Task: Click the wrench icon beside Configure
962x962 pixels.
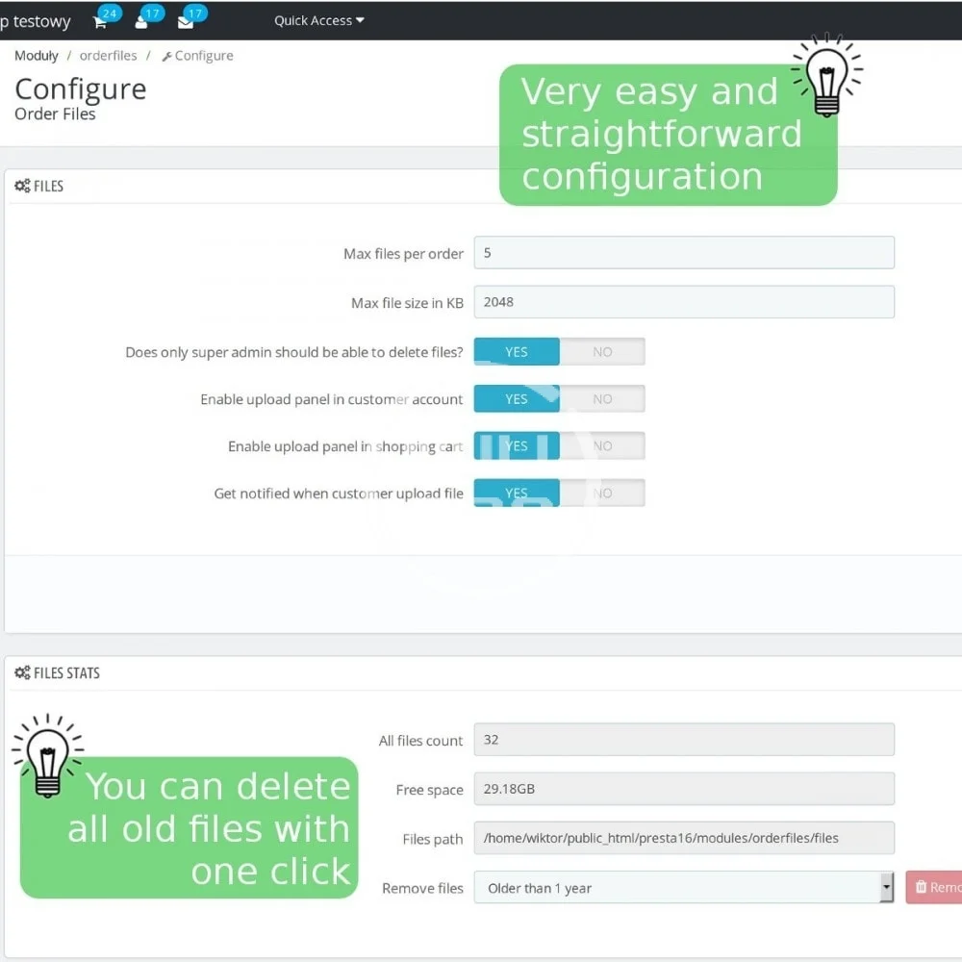Action: point(167,57)
